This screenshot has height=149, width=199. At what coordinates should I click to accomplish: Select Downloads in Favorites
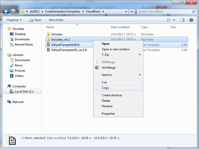(22, 39)
